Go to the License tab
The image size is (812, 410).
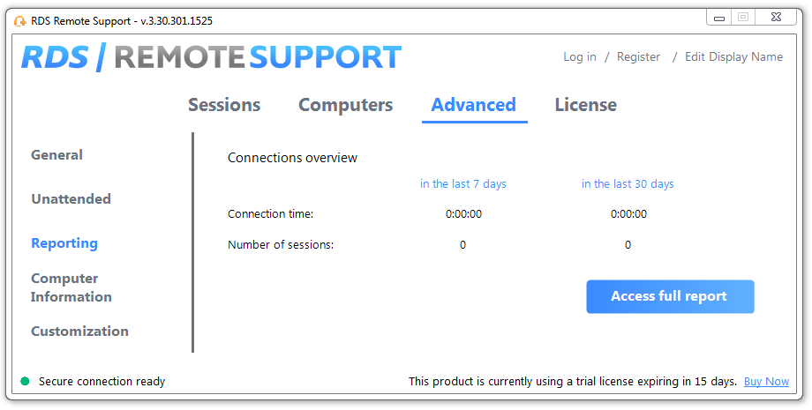(586, 105)
